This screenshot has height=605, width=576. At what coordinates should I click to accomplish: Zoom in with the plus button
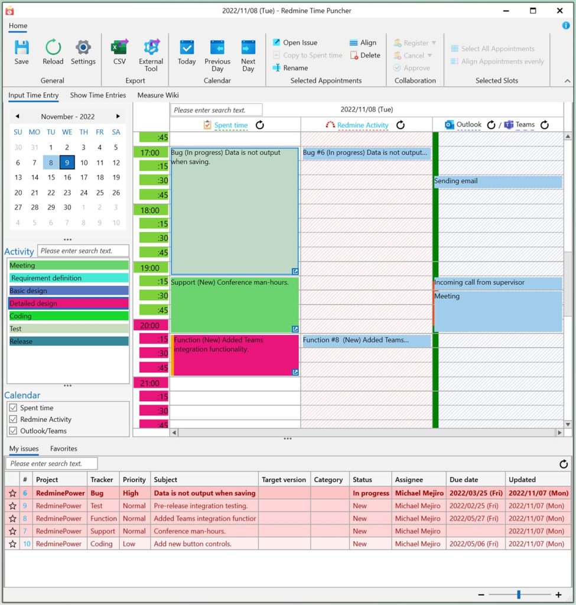click(x=558, y=594)
